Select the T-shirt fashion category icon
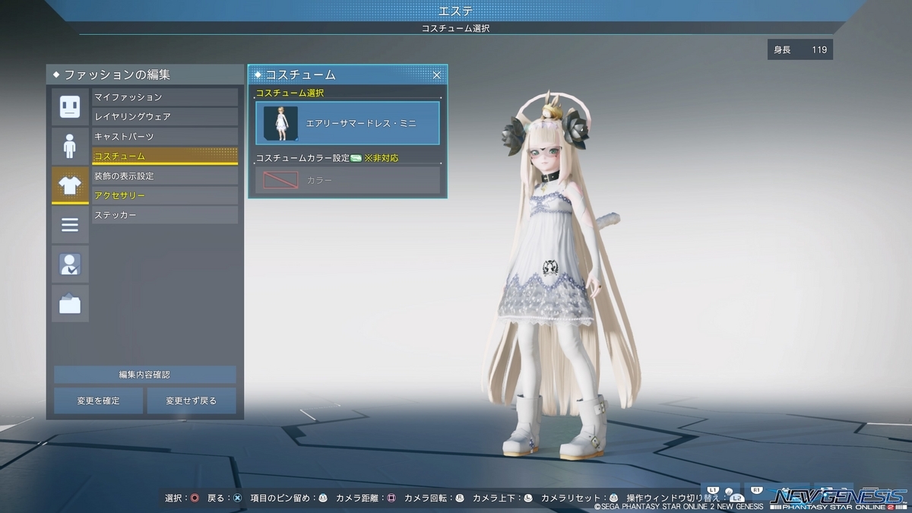Viewport: 912px width, 513px height. [70, 185]
